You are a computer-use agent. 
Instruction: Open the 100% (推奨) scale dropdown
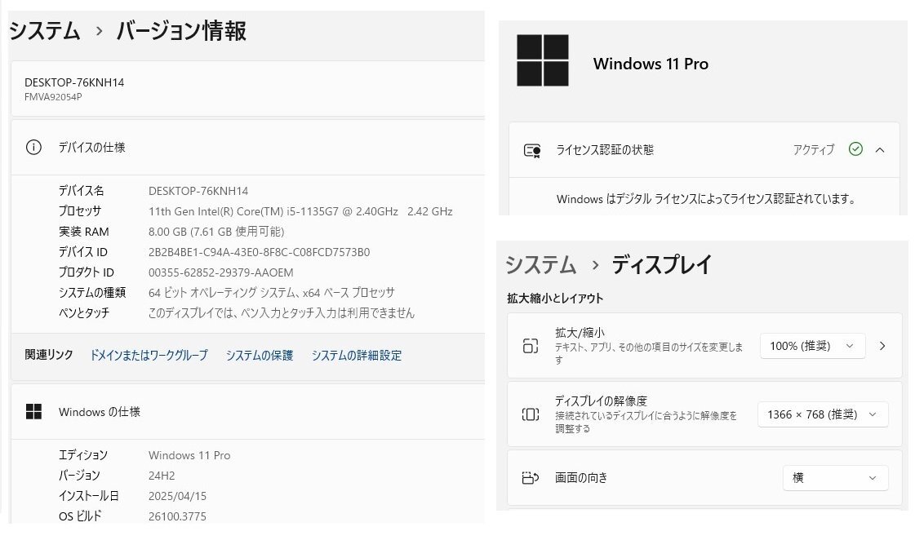click(x=811, y=346)
